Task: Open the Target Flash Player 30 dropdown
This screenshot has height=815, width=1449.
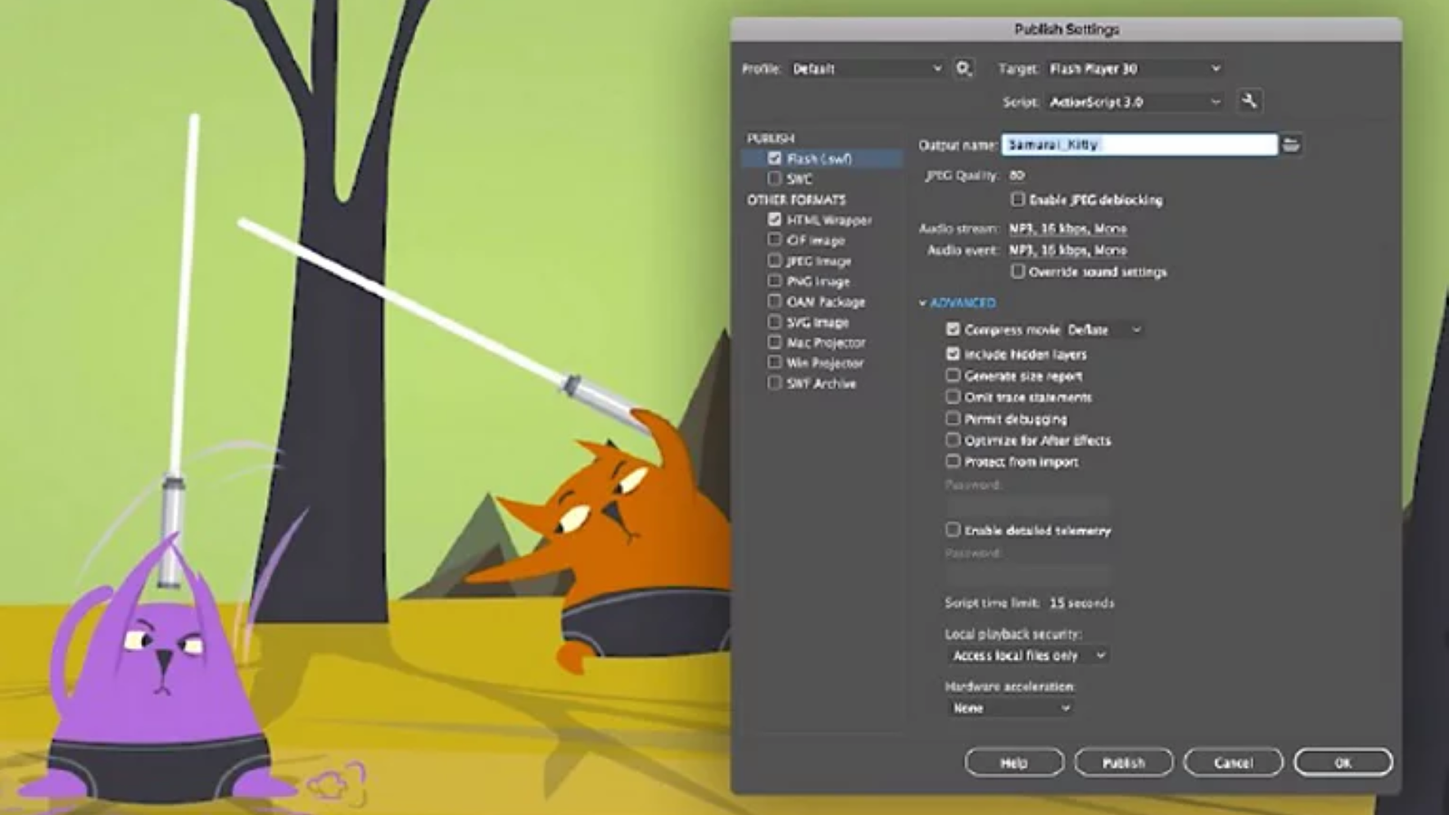Action: 1132,68
